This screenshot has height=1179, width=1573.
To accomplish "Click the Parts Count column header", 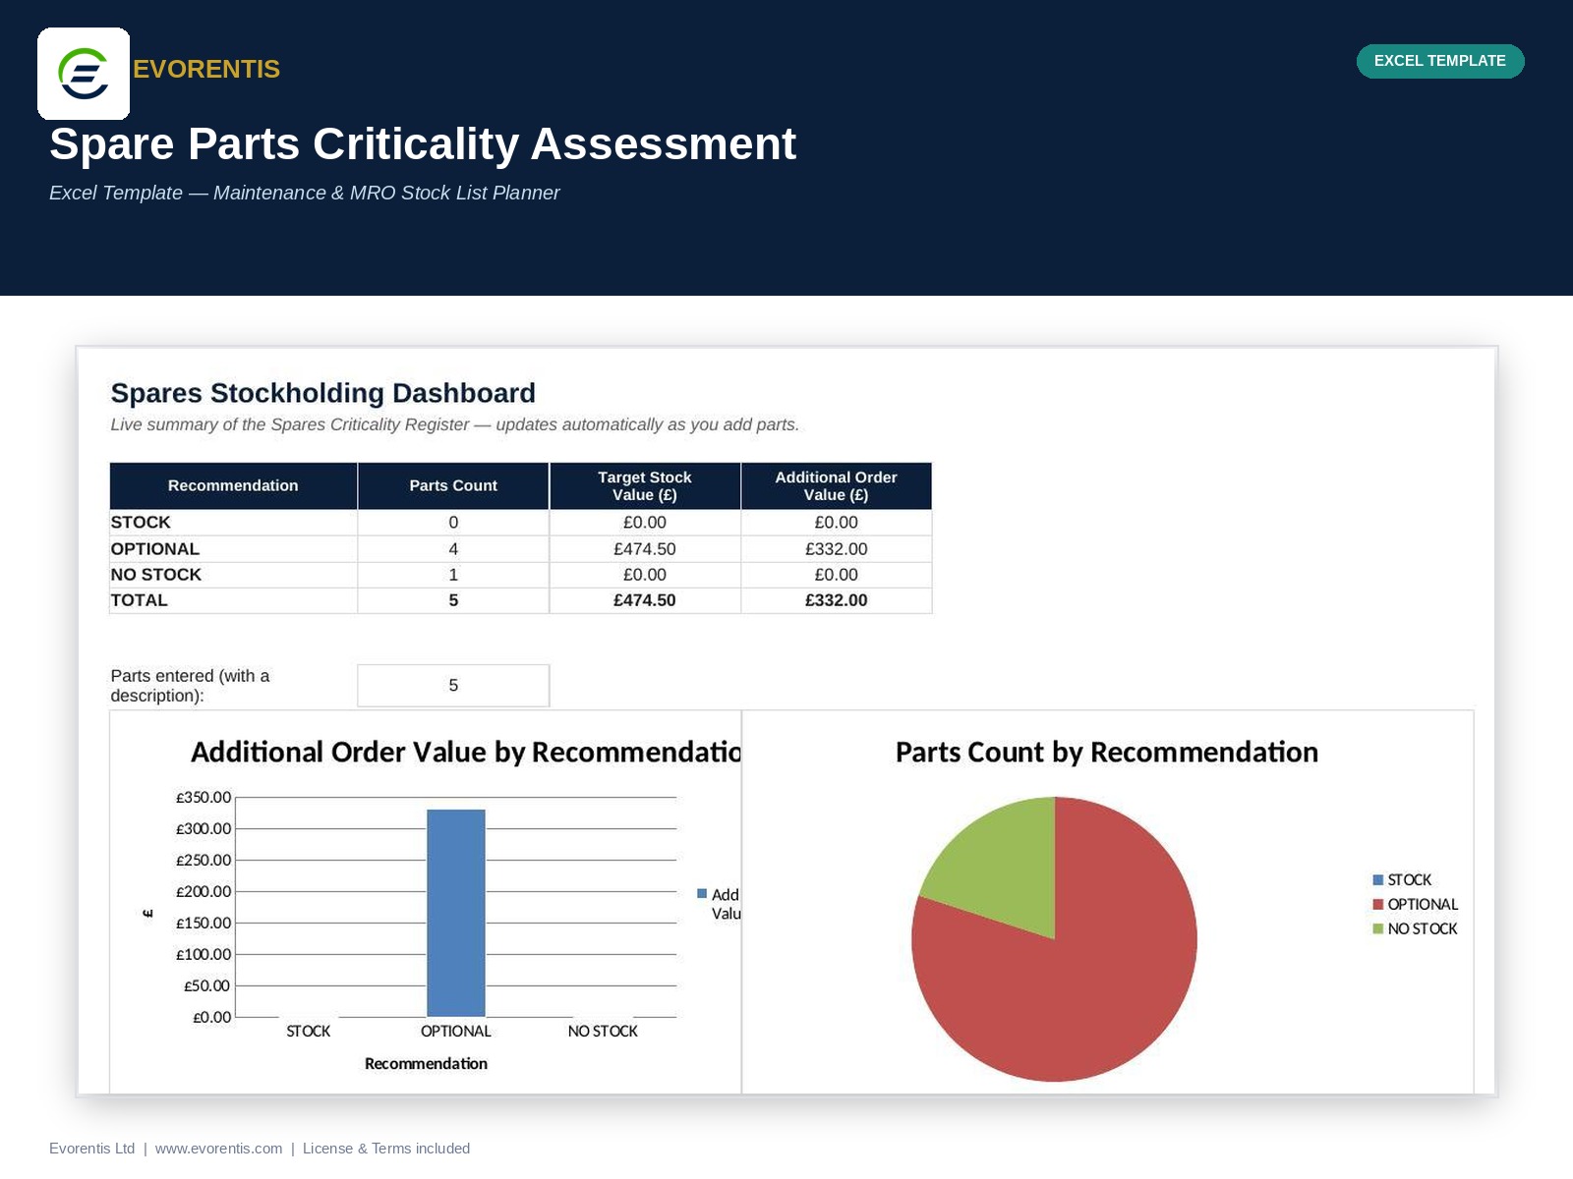I will point(453,486).
